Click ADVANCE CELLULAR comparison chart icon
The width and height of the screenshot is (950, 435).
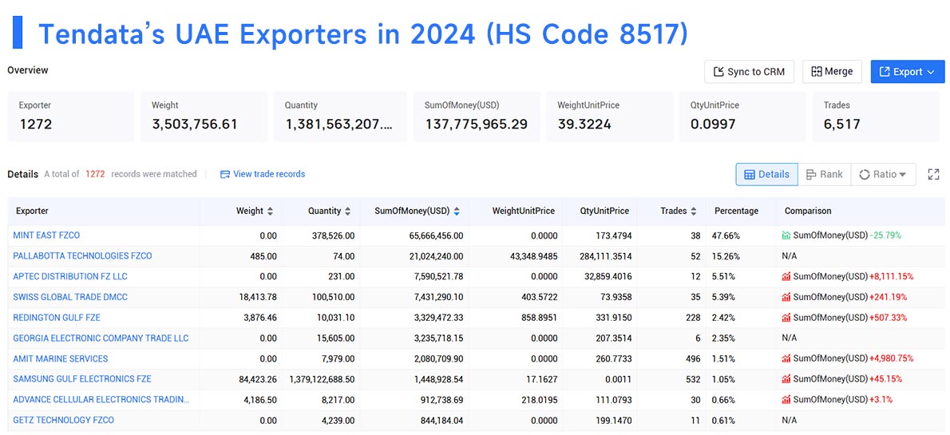point(786,400)
